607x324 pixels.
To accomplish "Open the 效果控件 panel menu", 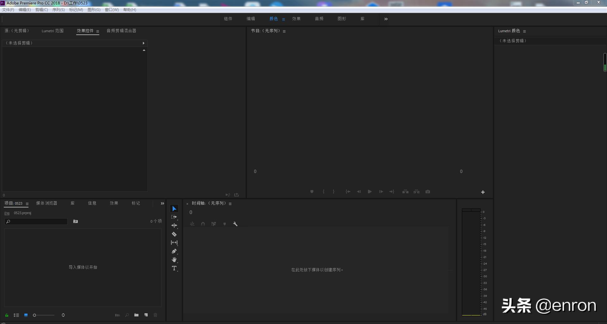I will pyautogui.click(x=98, y=31).
